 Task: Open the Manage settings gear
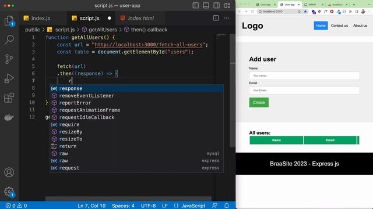(x=9, y=192)
